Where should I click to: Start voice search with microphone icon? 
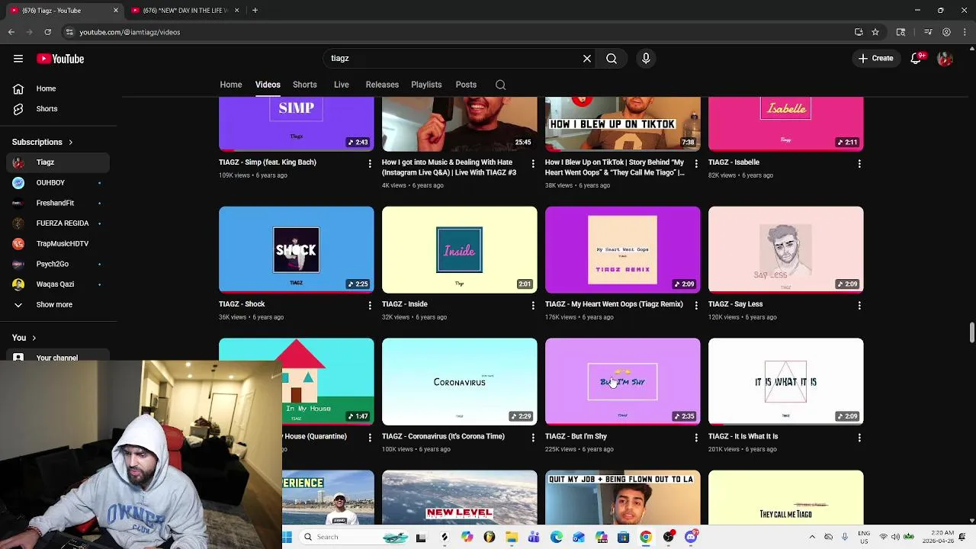(646, 59)
